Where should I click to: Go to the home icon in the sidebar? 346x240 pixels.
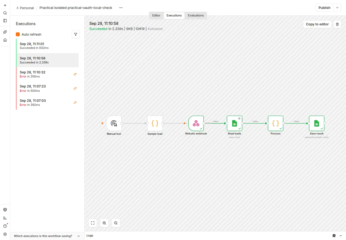[5, 40]
